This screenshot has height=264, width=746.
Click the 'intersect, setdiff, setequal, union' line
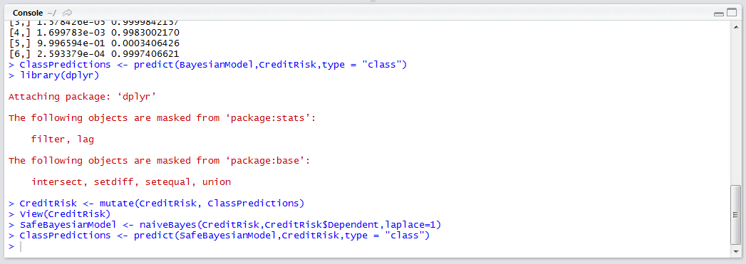click(x=131, y=182)
